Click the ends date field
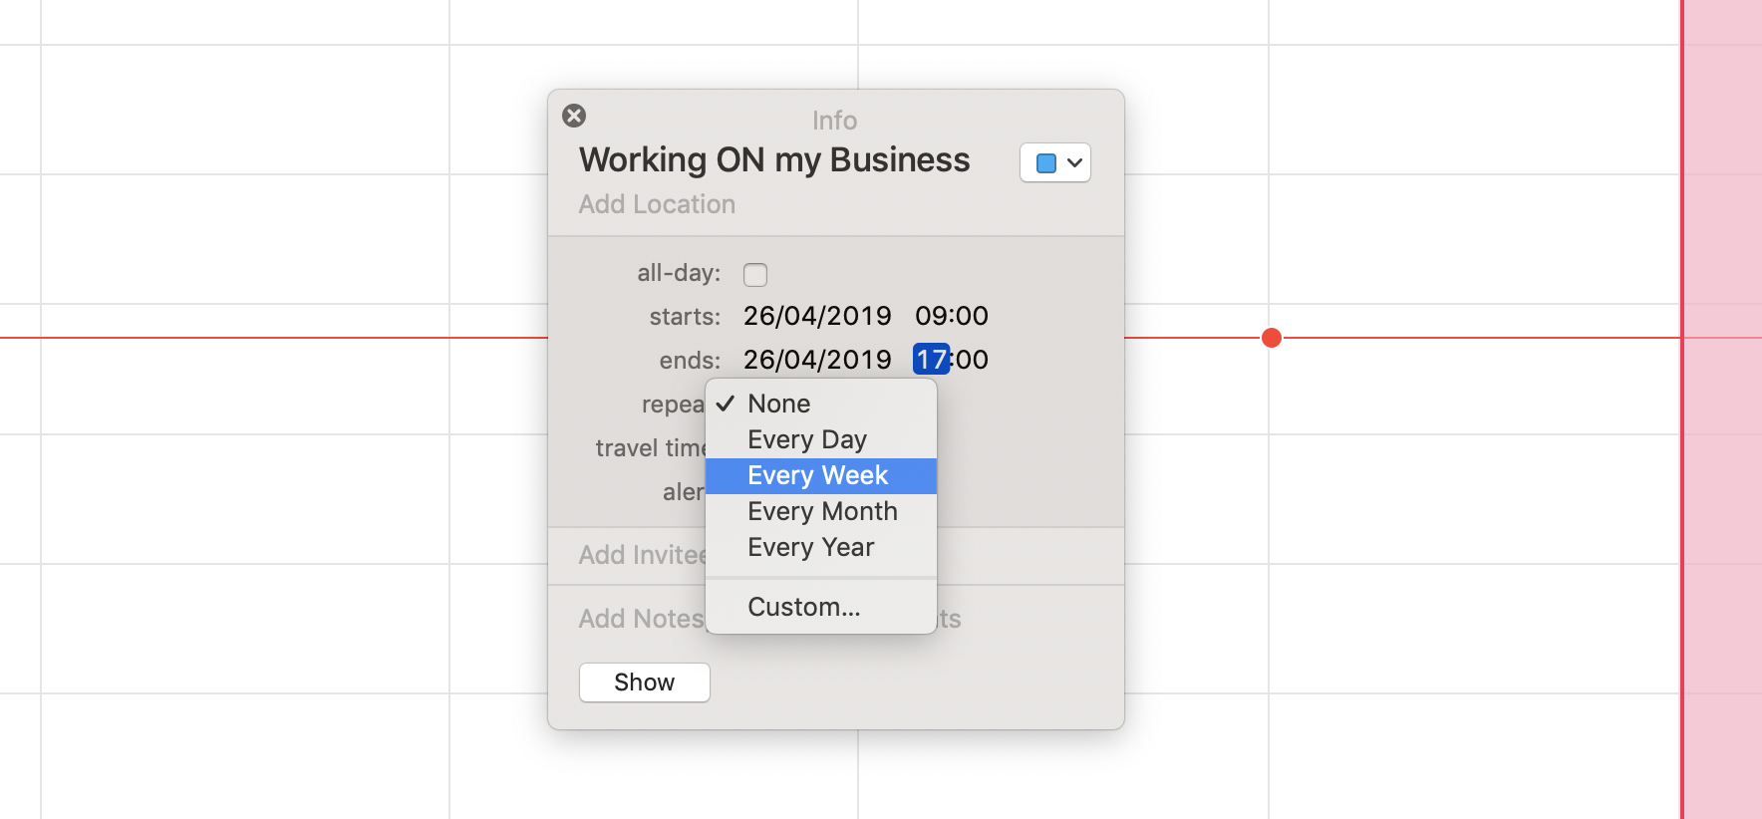This screenshot has width=1762, height=819. click(817, 360)
